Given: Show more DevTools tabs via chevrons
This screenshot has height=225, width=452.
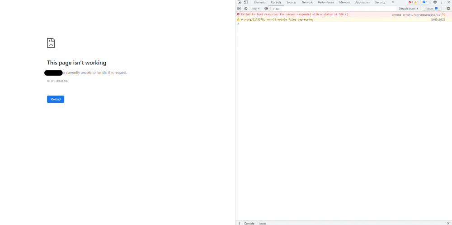Looking at the screenshot, I should click(x=393, y=2).
